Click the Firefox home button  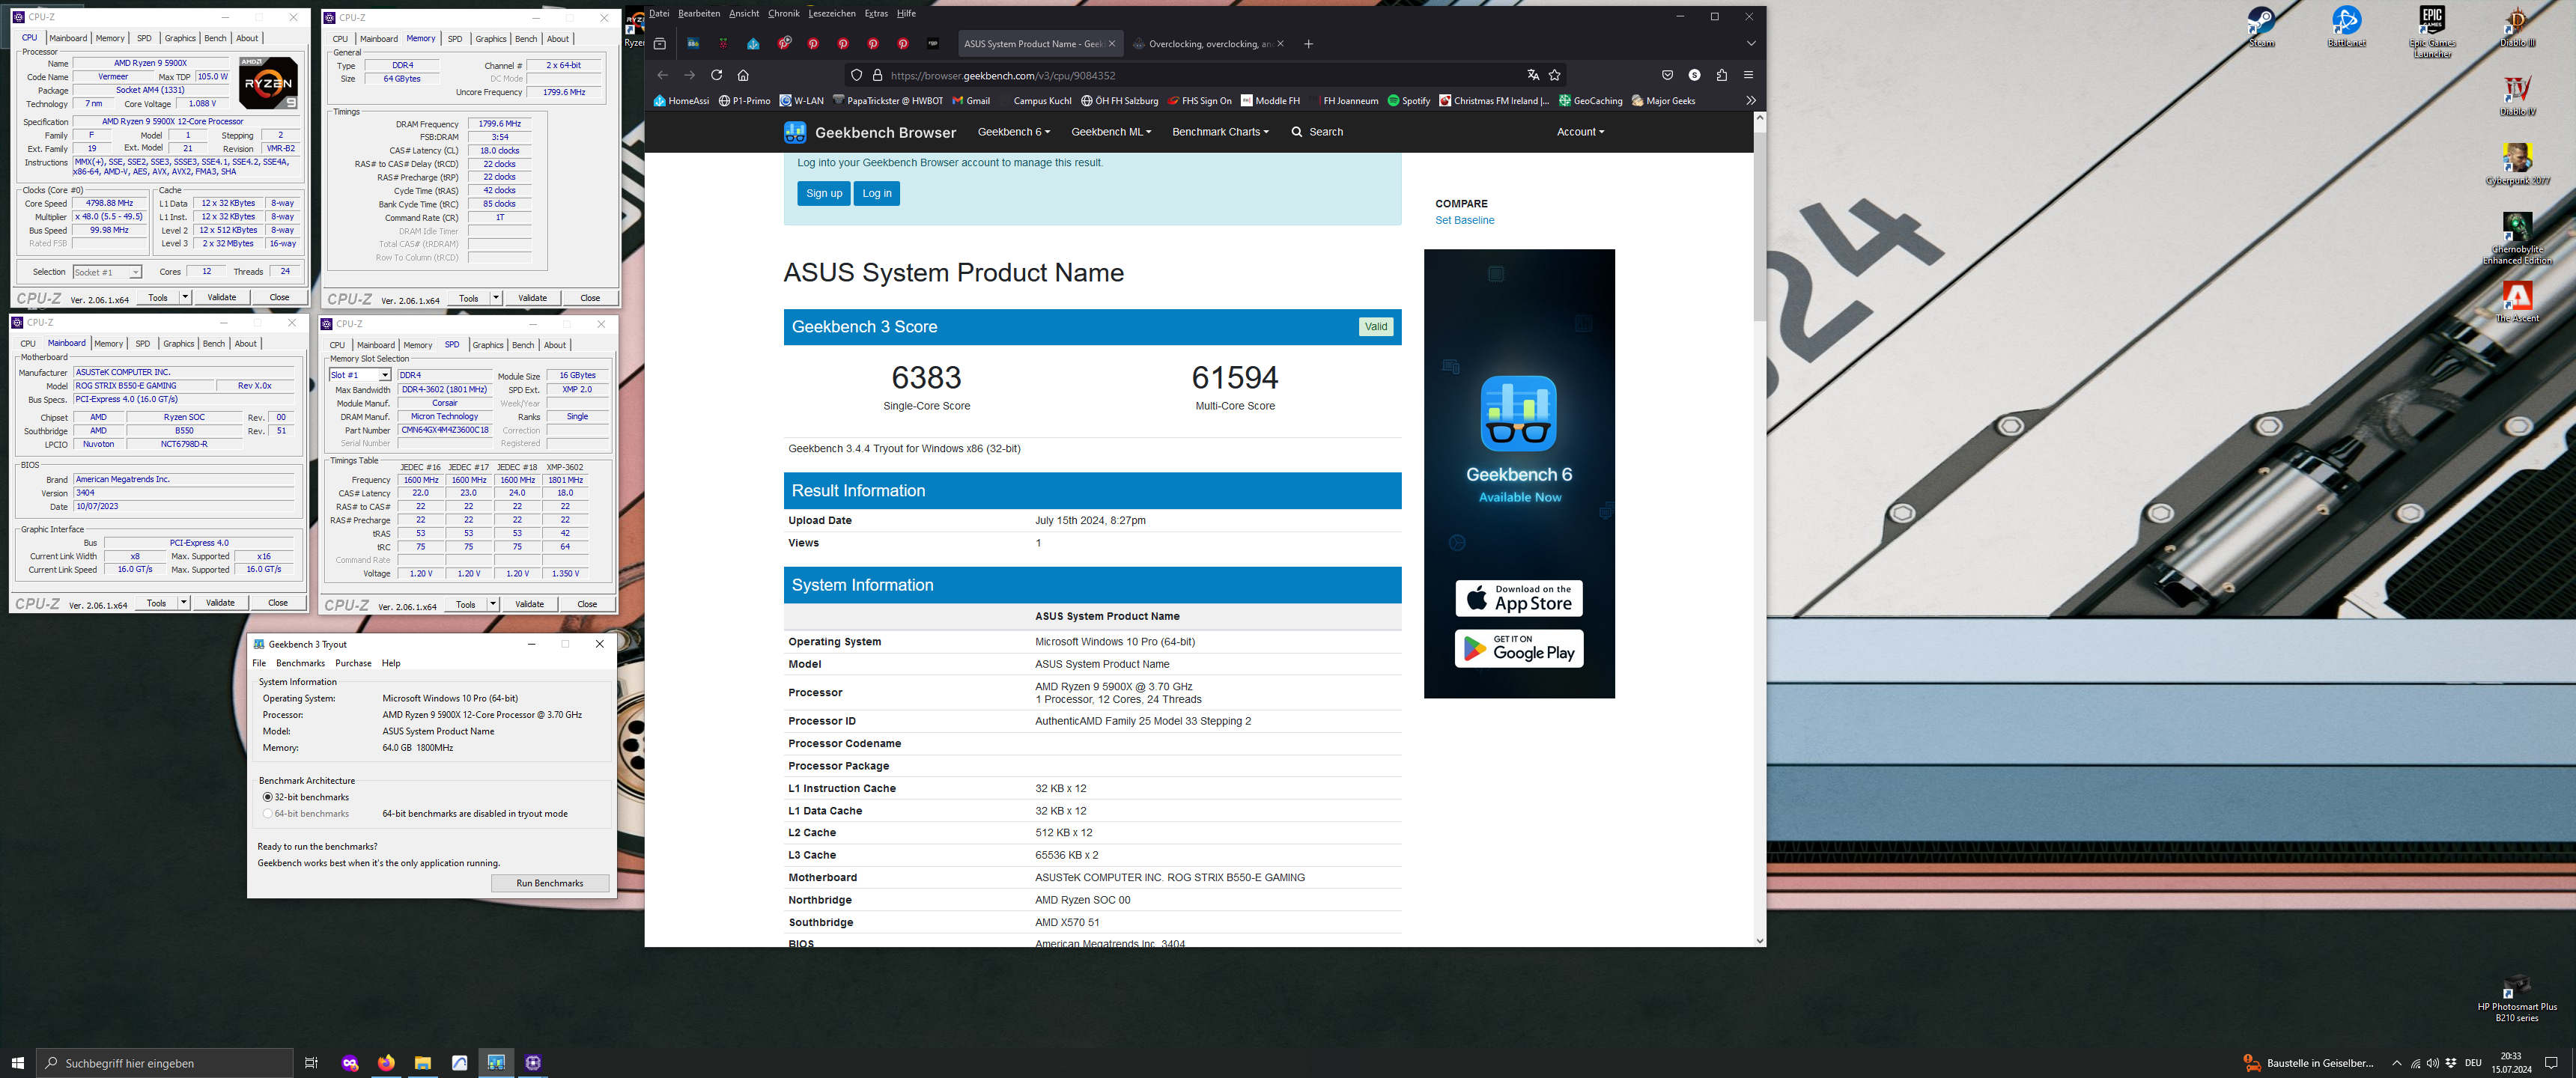pos(743,75)
